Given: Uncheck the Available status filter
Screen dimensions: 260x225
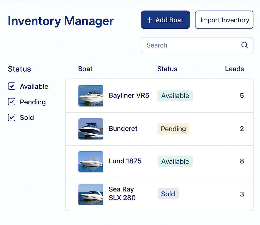Looking at the screenshot, I should click(x=12, y=86).
